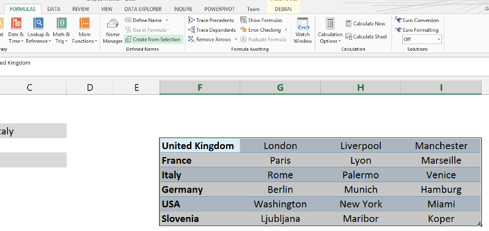The width and height of the screenshot is (489, 231).
Task: Select the Koper cell
Action: [x=441, y=218]
